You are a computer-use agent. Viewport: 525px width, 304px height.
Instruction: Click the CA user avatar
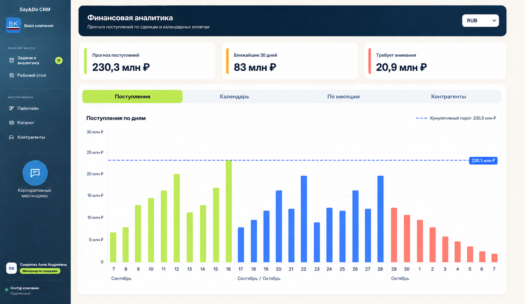click(x=11, y=268)
